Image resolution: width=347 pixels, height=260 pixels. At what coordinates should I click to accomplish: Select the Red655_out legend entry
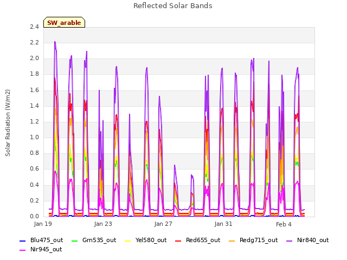pos(197,240)
